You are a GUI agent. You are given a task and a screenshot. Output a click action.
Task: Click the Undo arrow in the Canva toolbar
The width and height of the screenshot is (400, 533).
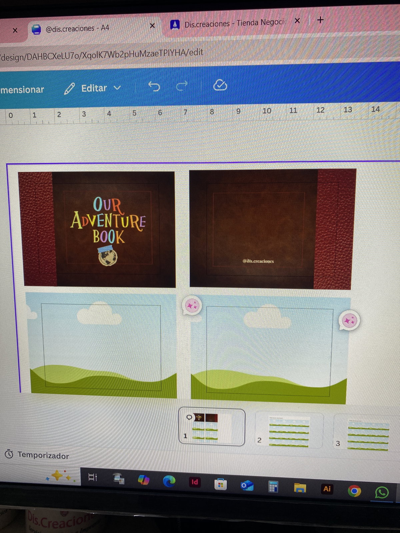coord(154,86)
